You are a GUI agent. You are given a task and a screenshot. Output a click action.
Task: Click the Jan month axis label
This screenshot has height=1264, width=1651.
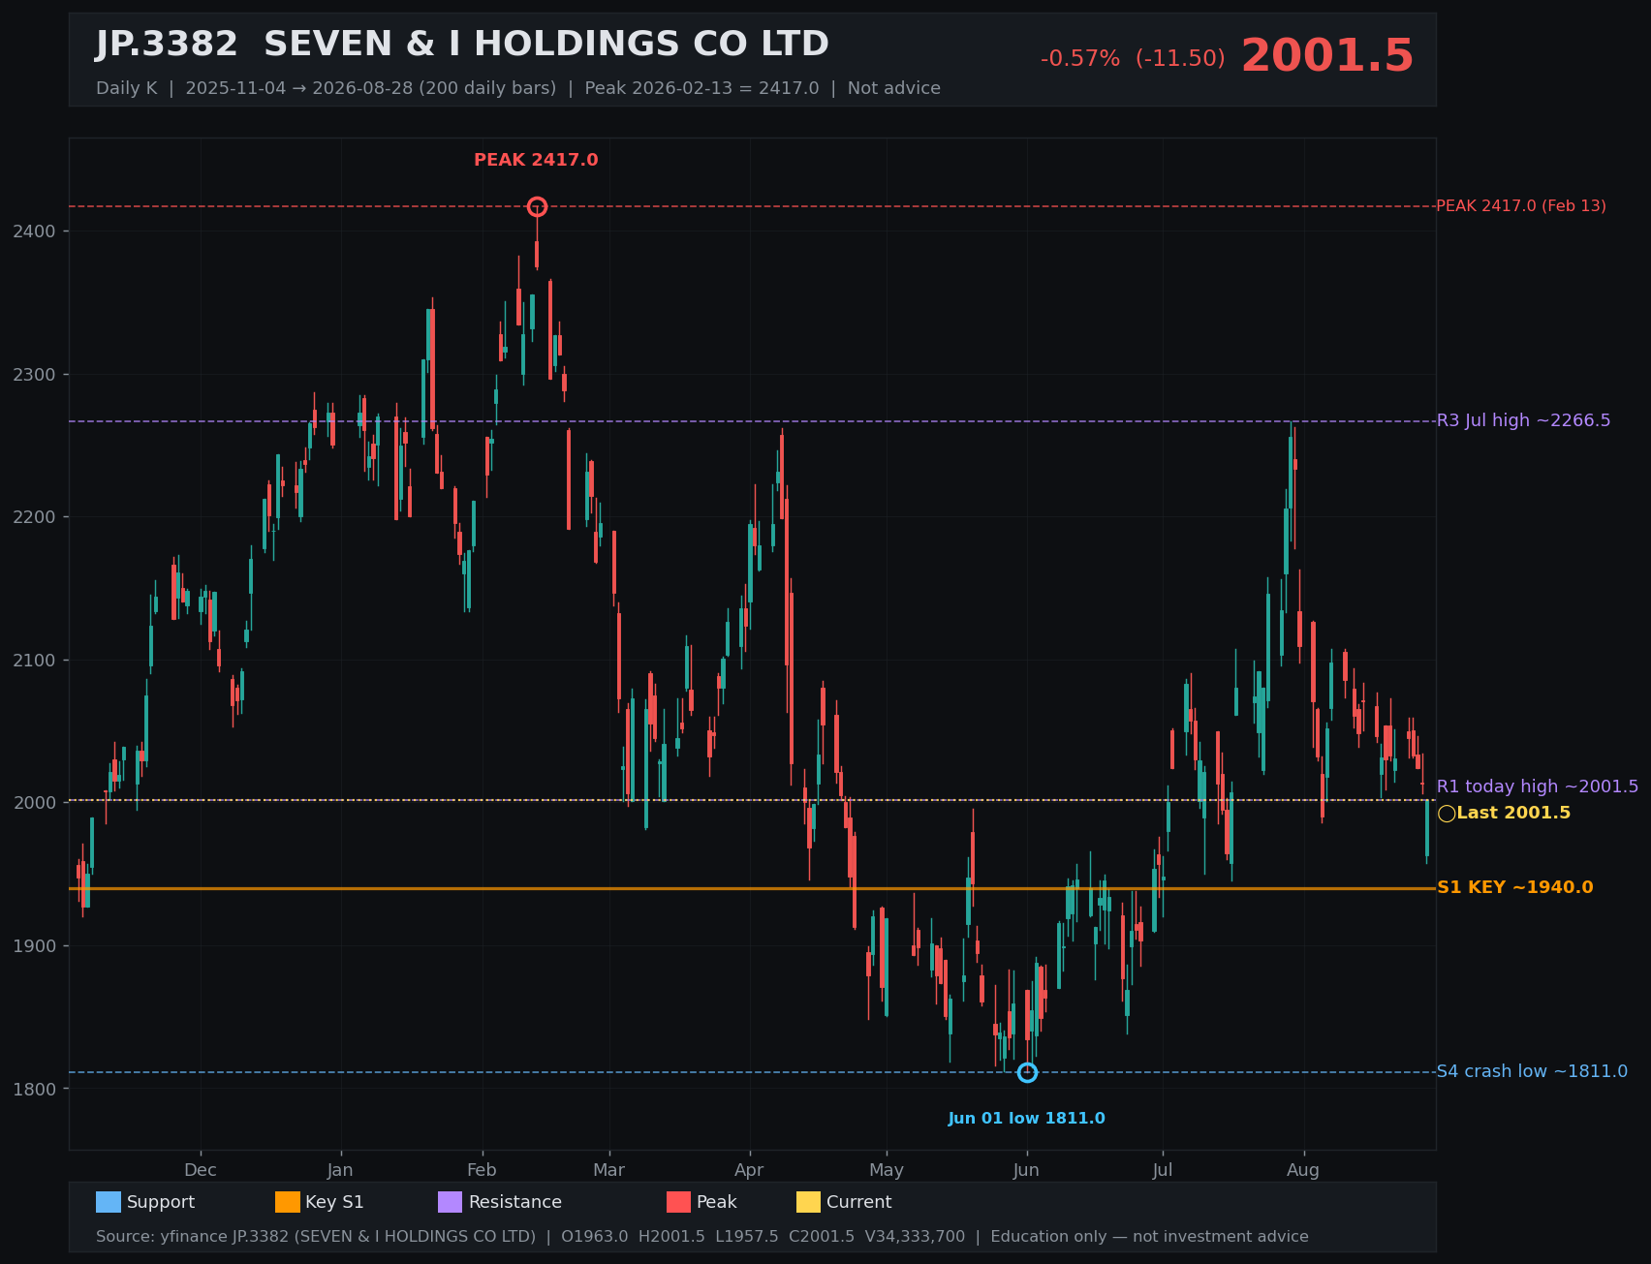coord(340,1170)
